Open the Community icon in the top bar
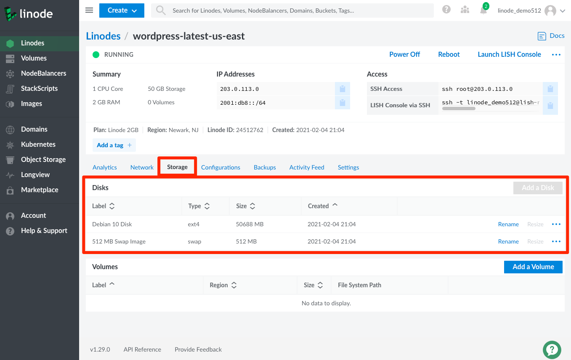This screenshot has height=360, width=571. click(465, 9)
